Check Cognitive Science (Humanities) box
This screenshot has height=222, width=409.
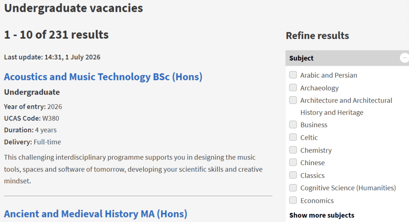(293, 188)
